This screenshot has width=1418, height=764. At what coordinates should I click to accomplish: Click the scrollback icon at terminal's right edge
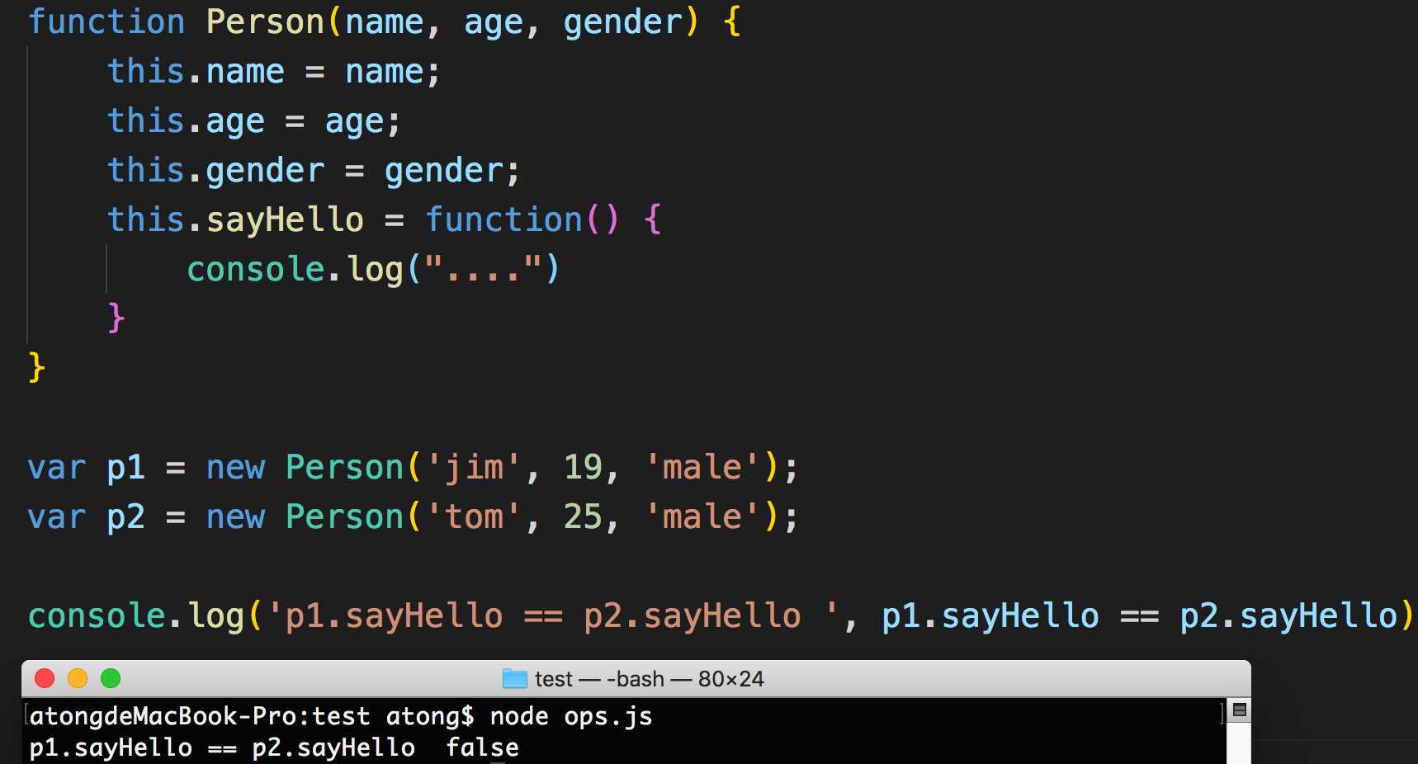click(x=1239, y=710)
